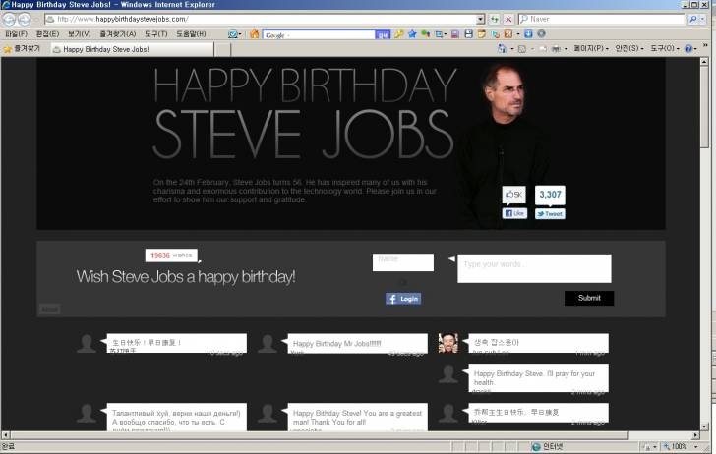
Task: Click the vertical scrollbar up arrow
Action: coord(704,62)
